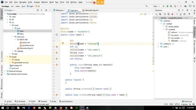Open Database panel settings gear
The width and height of the screenshot is (196, 110).
tap(187, 10)
